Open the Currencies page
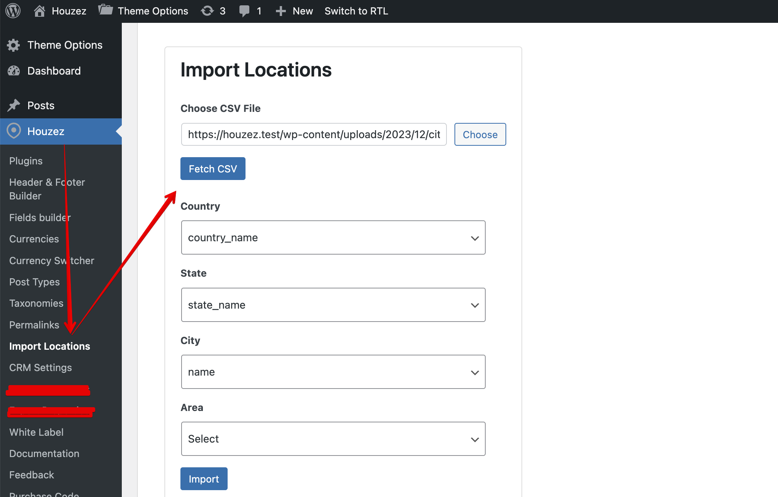 (x=34, y=239)
